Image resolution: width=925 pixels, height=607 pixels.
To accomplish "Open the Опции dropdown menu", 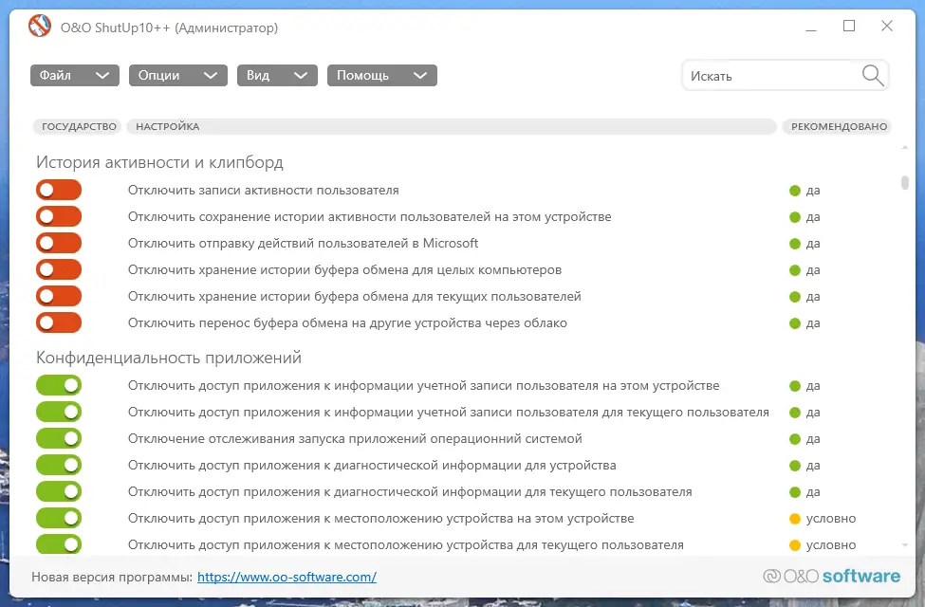I will pos(178,76).
